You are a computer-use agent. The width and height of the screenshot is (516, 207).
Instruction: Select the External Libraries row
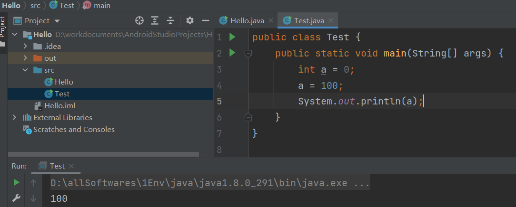110,117
